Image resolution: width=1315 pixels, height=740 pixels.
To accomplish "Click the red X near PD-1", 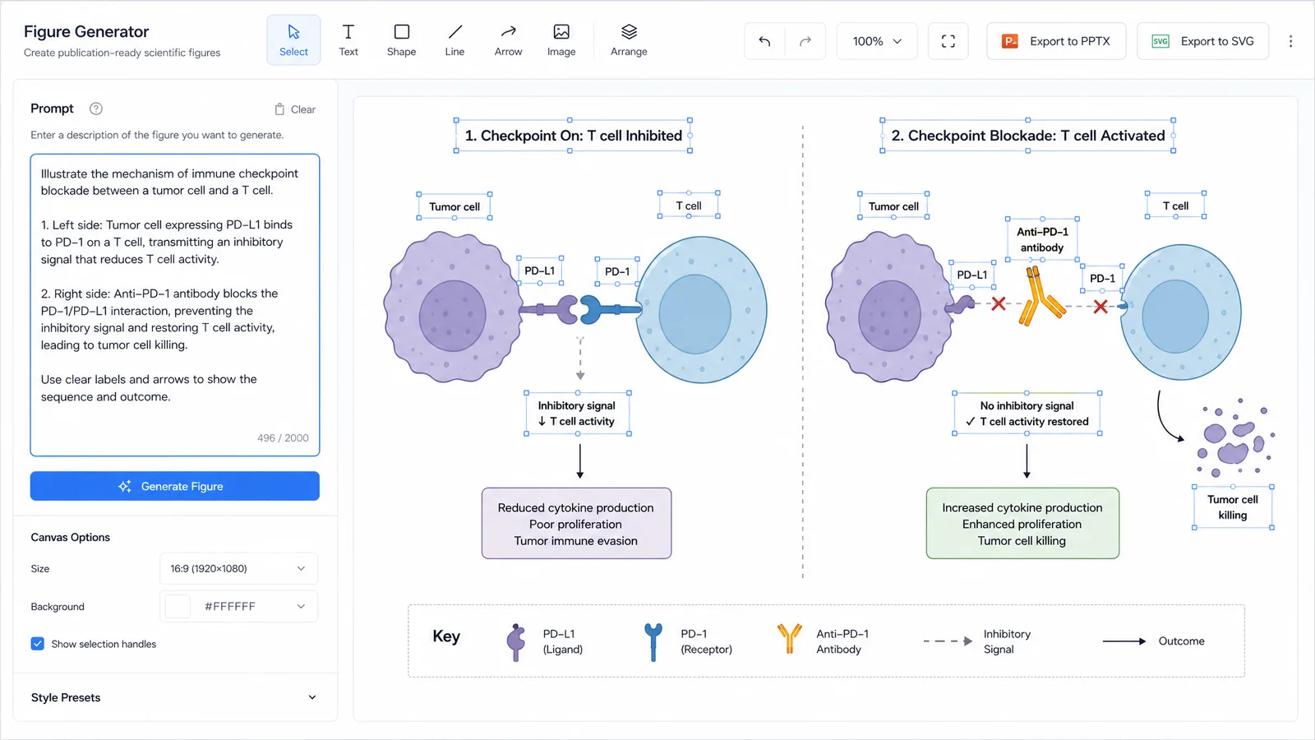I will [1100, 307].
